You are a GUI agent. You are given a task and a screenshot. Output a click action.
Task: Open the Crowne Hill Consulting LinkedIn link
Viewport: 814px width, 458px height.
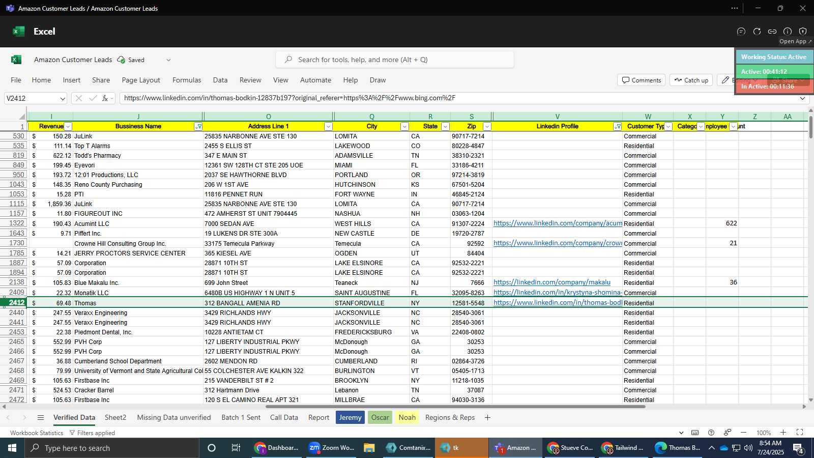point(558,243)
